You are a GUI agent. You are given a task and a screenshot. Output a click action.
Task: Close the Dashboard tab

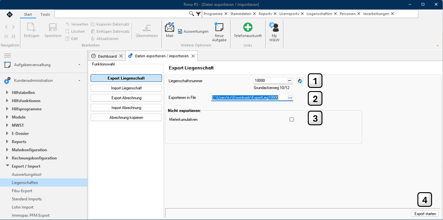click(121, 56)
